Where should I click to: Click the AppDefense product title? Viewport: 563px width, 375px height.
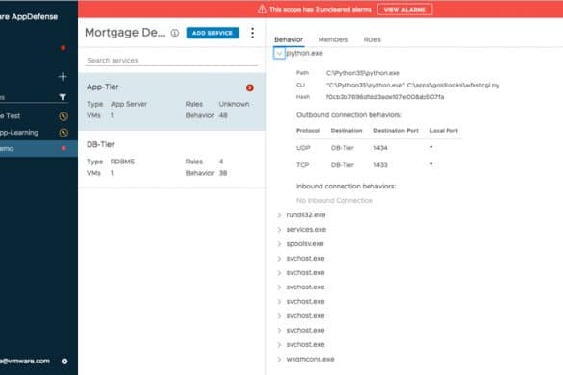click(x=29, y=17)
